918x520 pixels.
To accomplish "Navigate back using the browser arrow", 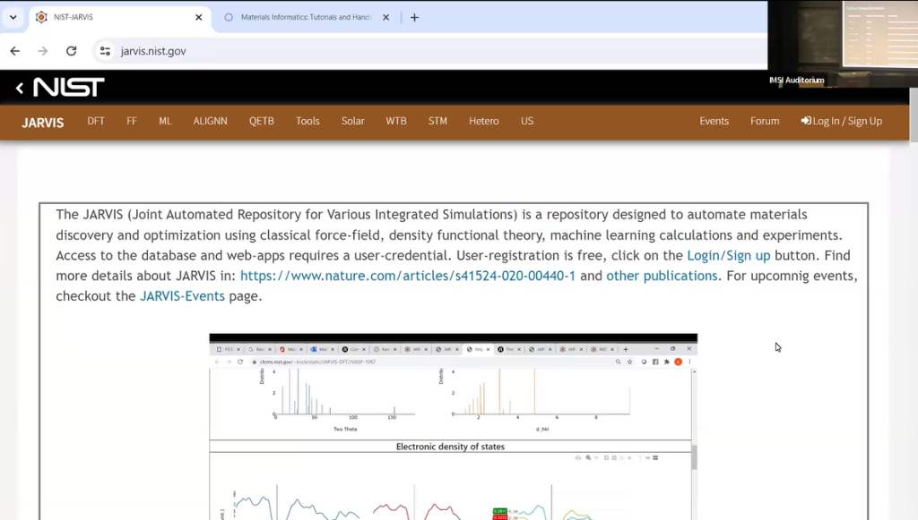I will (14, 51).
